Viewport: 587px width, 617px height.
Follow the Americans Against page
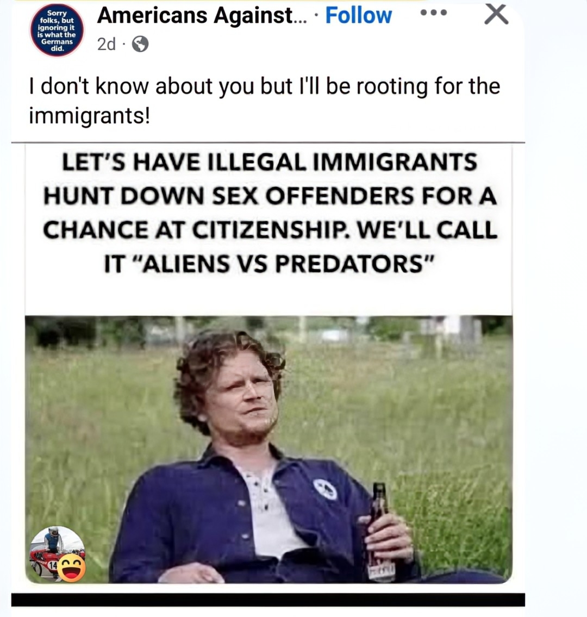coord(358,15)
